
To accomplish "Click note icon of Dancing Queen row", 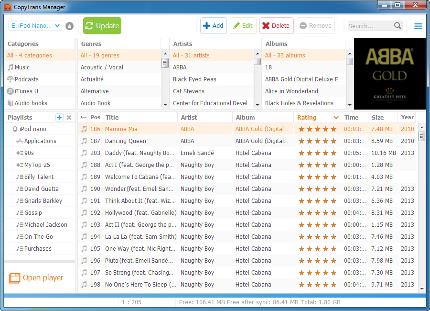I will click(84, 141).
